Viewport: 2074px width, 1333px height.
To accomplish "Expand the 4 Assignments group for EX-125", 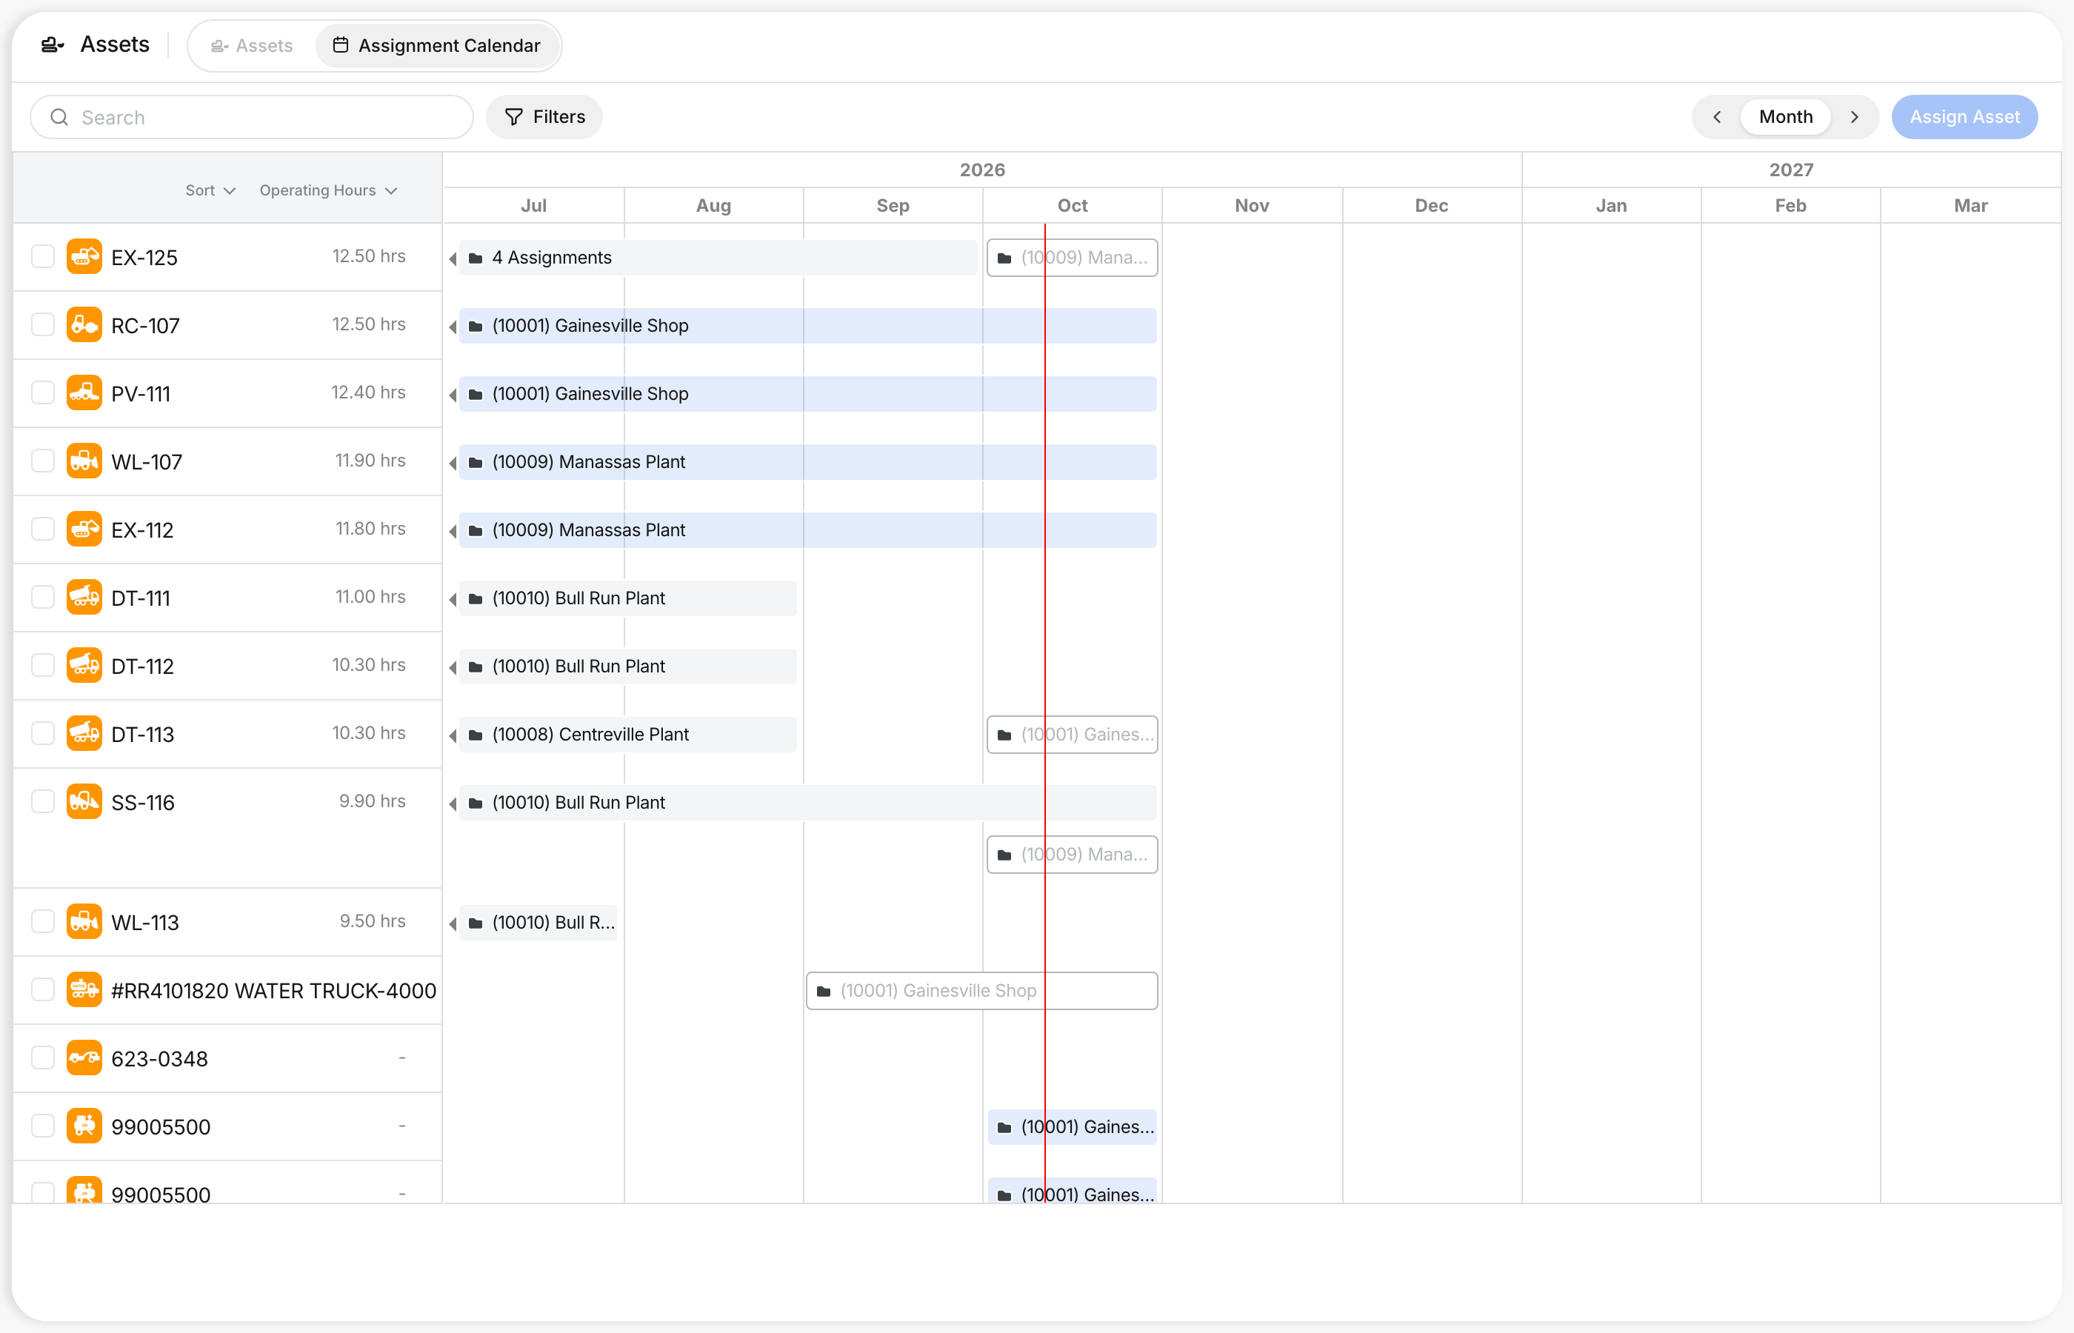I will click(x=718, y=258).
